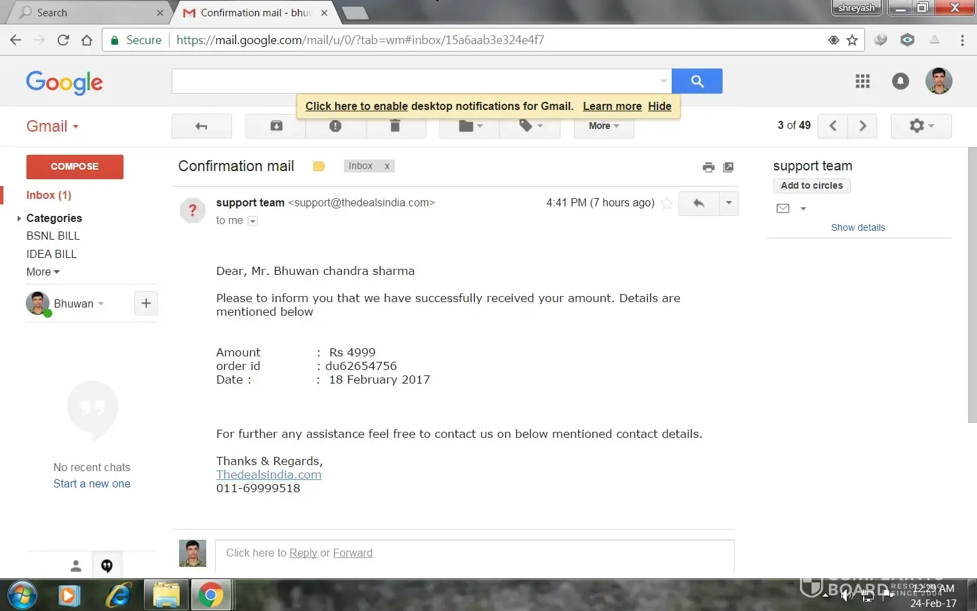This screenshot has width=977, height=611.
Task: Open Inbox (1) folder
Action: tap(49, 196)
